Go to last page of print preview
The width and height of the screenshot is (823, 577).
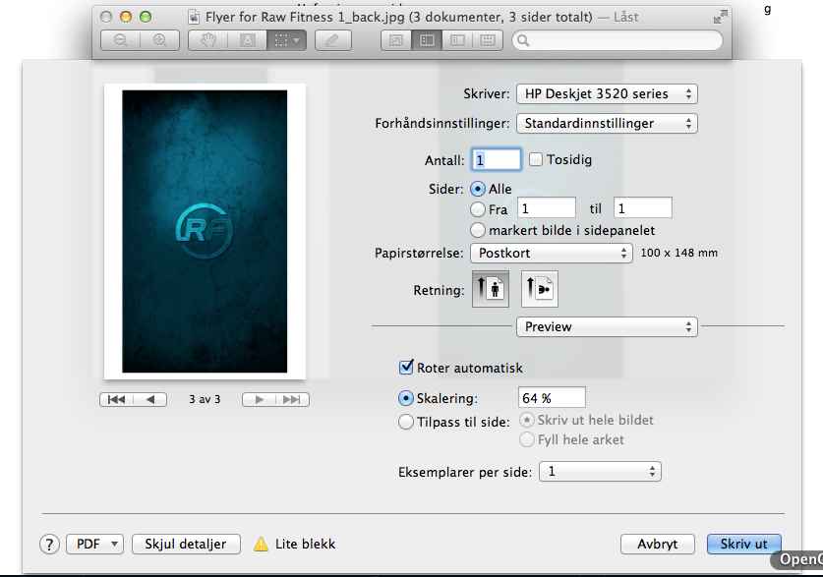point(292,400)
